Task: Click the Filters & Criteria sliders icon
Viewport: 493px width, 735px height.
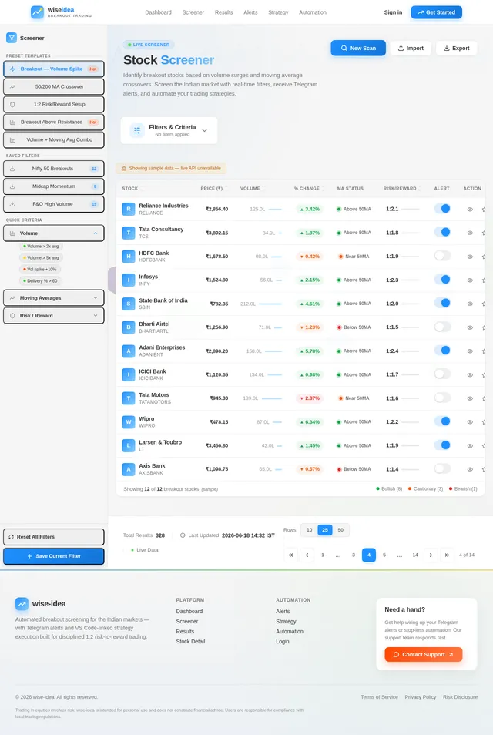Action: (x=137, y=130)
